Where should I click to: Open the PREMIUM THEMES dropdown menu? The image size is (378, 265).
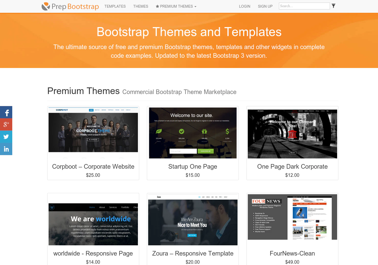176,6
